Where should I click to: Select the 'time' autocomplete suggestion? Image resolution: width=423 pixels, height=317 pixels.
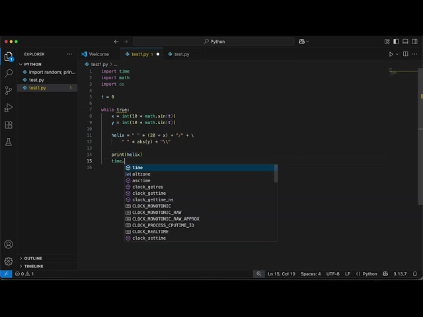coord(199,168)
